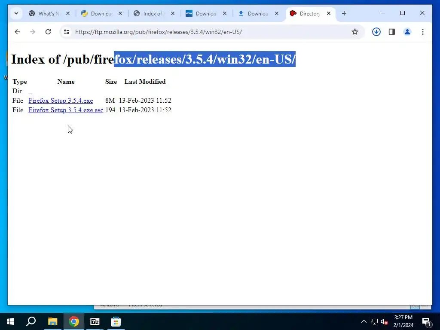Open the muted volume tray icon

385,321
